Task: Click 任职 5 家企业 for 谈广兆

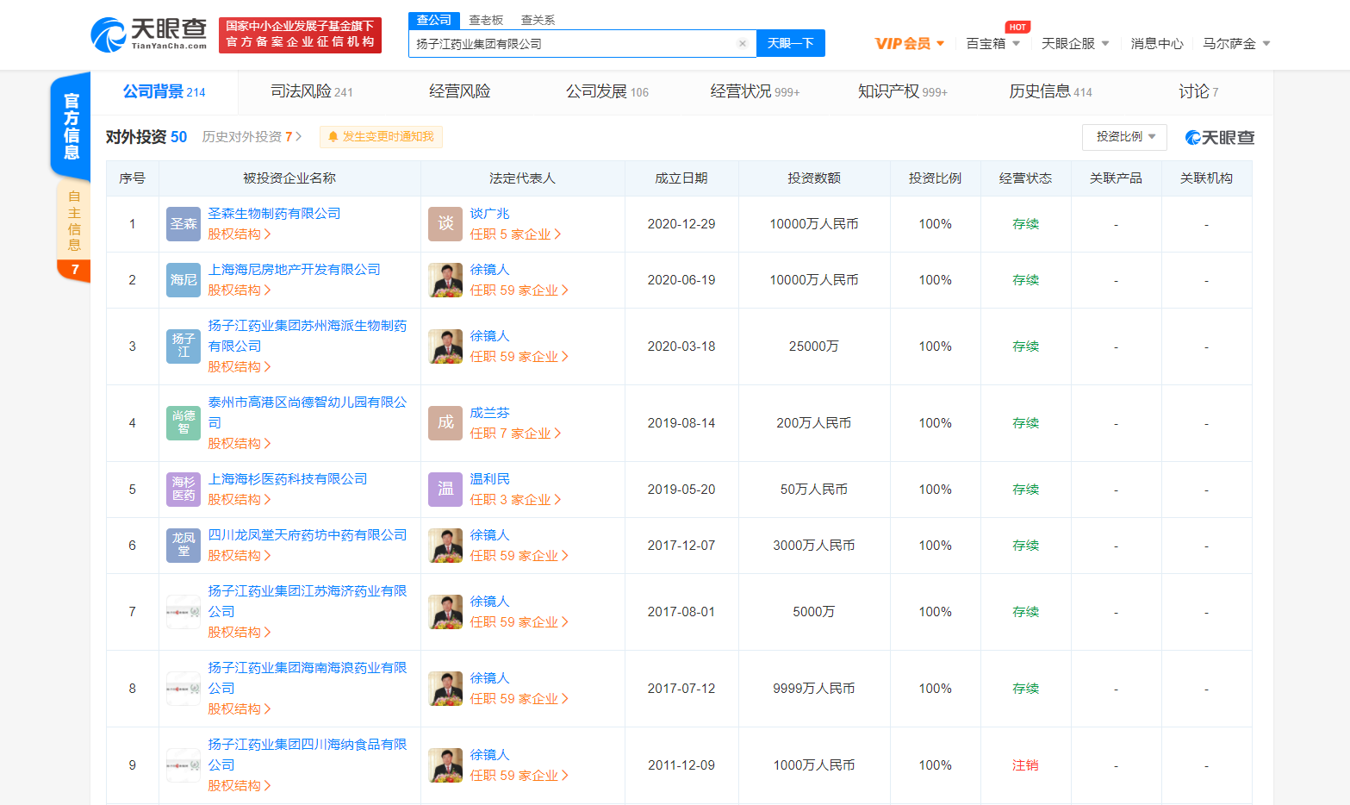Action: tap(515, 234)
